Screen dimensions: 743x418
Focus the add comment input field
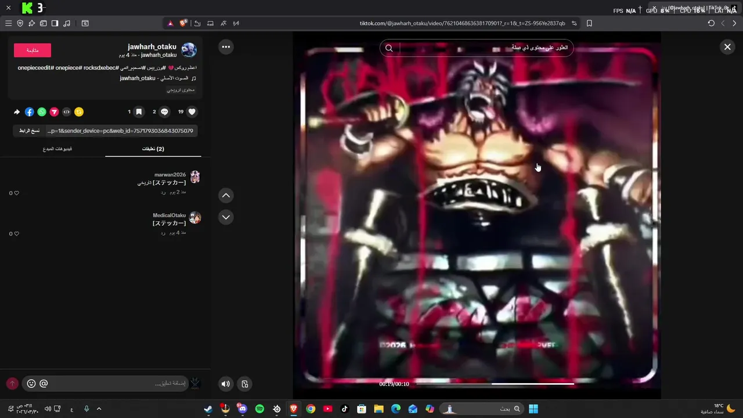click(119, 384)
